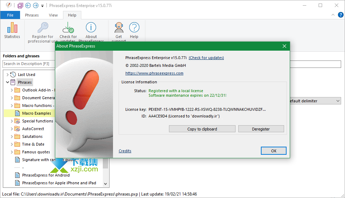
Task: Click Check for updates ribbon icon
Action: coord(68,28)
